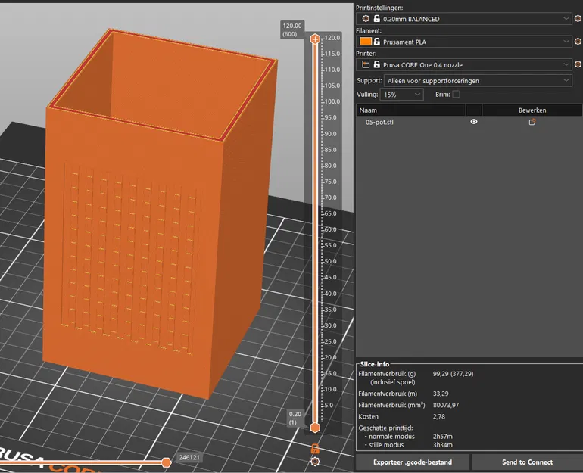
Task: Click the 33,29 filament length value
Action: (441, 394)
